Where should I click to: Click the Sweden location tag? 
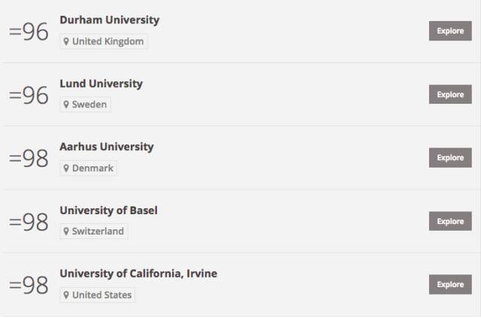[x=85, y=104]
